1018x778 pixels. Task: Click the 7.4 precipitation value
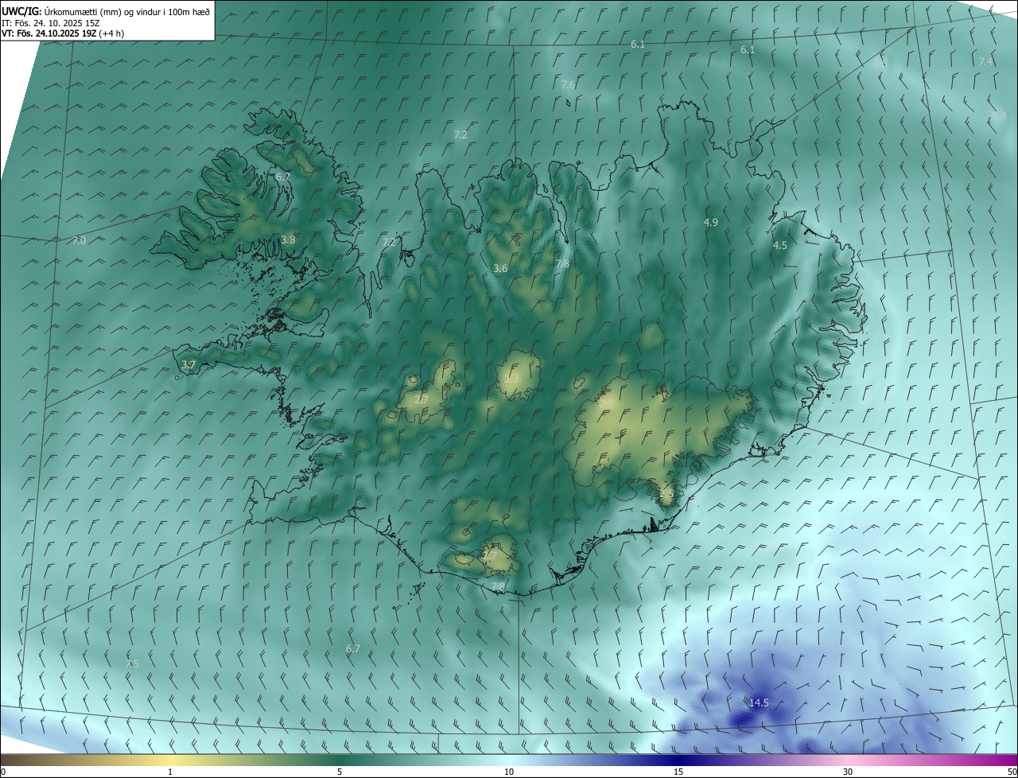click(985, 61)
